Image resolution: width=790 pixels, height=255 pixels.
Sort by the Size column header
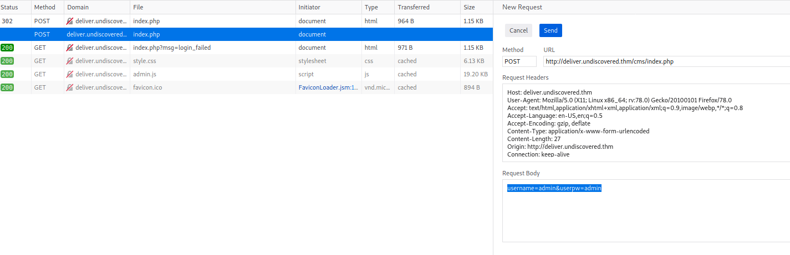click(x=469, y=7)
